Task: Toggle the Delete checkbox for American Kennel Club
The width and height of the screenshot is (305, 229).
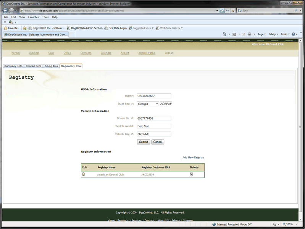Action: click(x=191, y=174)
